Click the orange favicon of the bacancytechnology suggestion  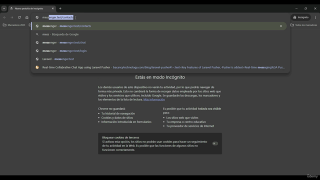(x=37, y=67)
